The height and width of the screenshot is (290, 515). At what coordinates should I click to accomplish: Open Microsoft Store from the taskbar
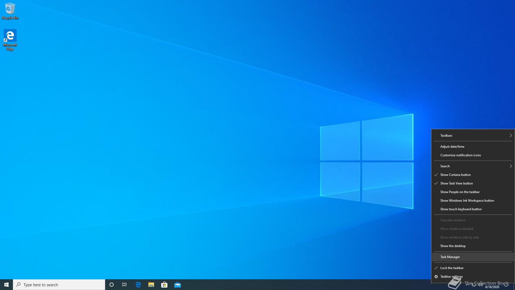click(x=164, y=285)
